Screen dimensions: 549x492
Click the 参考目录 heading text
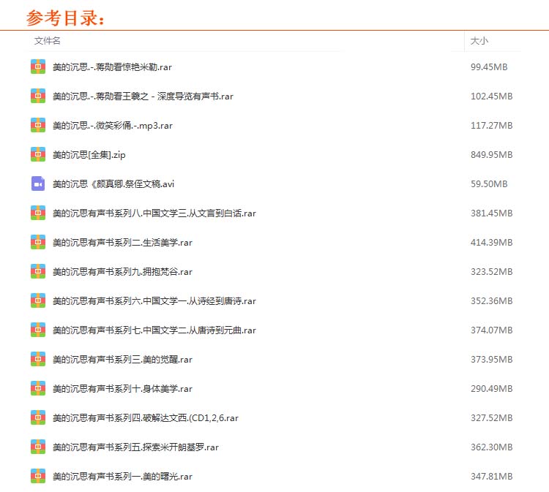click(66, 17)
